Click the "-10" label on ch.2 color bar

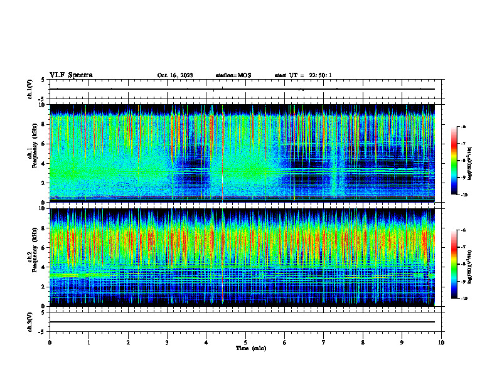click(x=464, y=299)
